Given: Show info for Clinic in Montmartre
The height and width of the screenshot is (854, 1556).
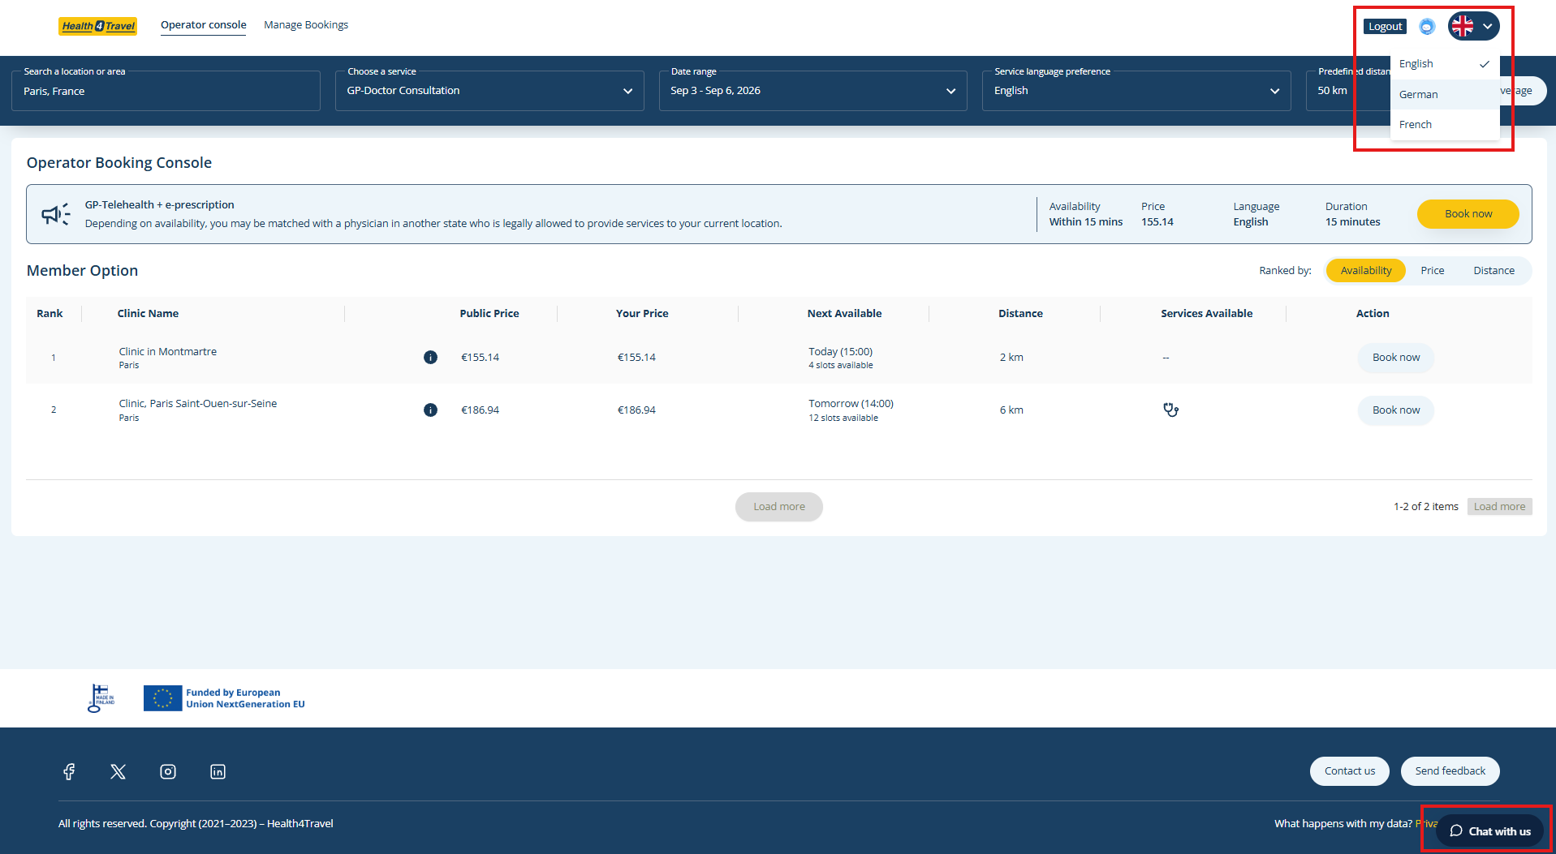Looking at the screenshot, I should pyautogui.click(x=430, y=357).
